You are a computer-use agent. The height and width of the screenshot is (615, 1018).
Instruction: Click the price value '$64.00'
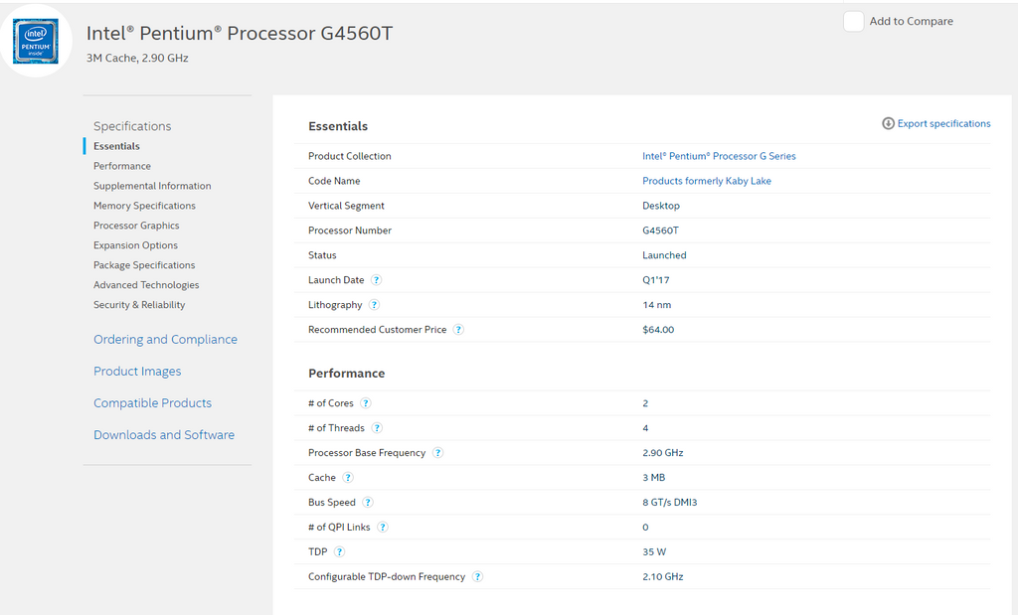point(658,330)
